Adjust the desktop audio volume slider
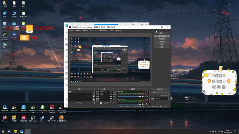 tap(129, 96)
